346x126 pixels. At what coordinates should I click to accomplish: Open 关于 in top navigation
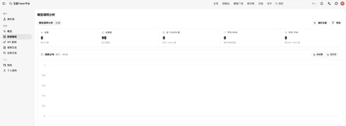pos(269,4)
